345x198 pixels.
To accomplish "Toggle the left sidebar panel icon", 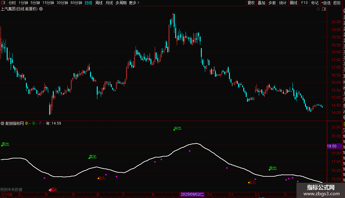I will pos(3,3).
